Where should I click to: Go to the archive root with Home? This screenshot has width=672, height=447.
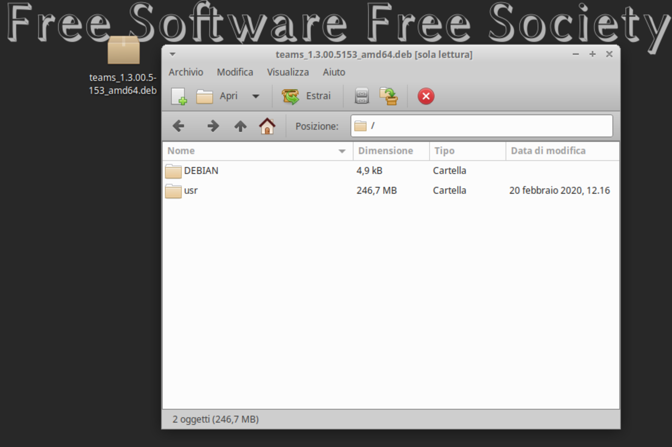267,126
